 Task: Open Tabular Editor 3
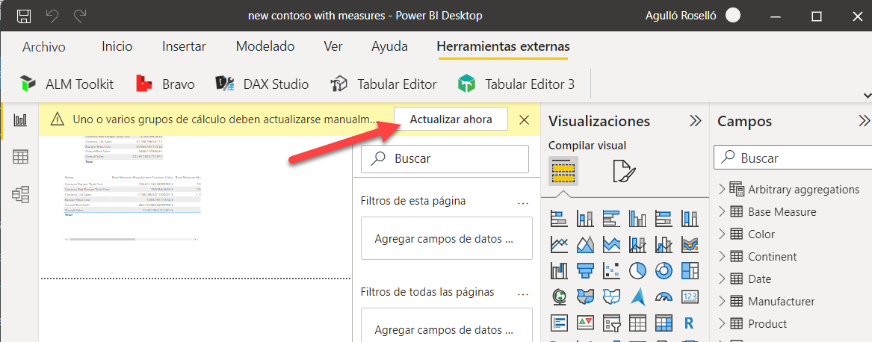coord(516,84)
